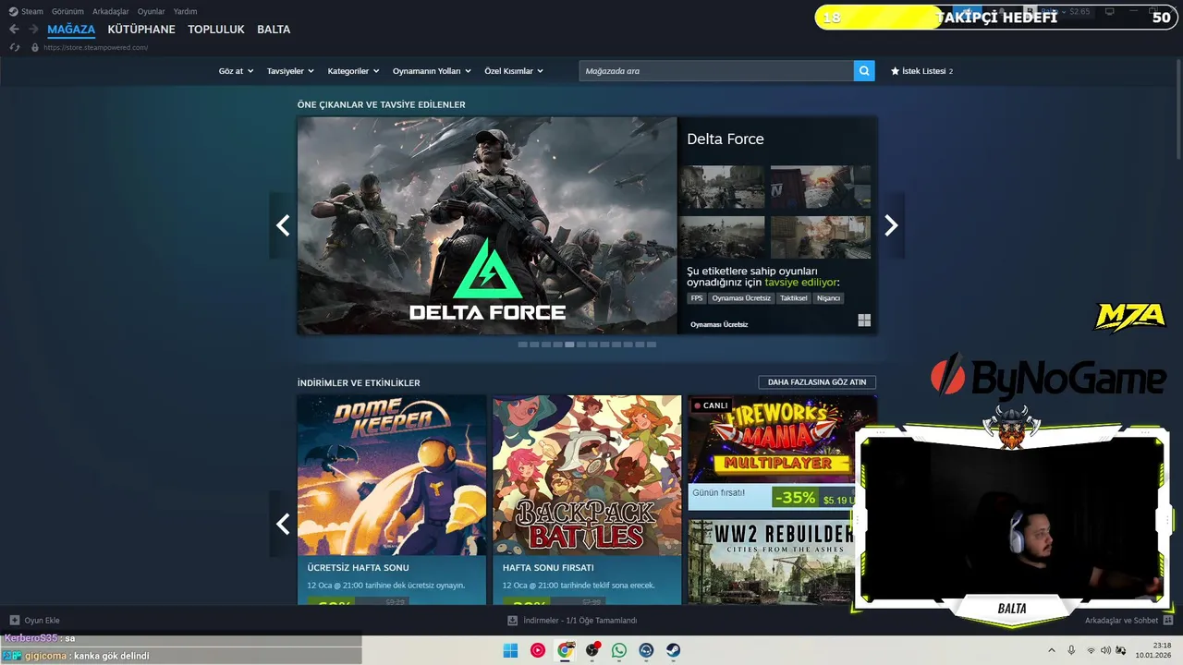
Task: Expand the Kategoriler dropdown
Action: (x=353, y=71)
